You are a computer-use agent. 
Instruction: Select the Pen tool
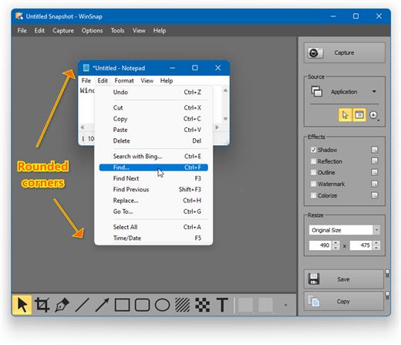click(x=62, y=305)
